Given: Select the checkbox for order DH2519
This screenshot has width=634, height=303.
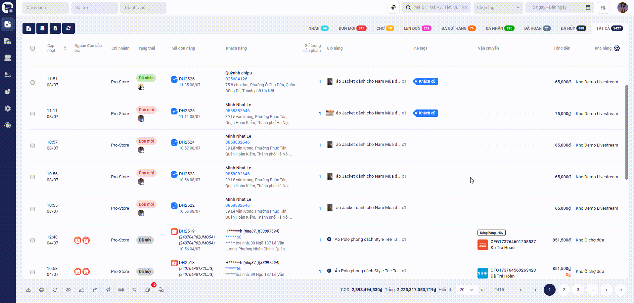Looking at the screenshot, I should (x=32, y=240).
